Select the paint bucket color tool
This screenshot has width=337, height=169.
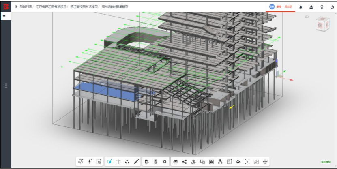coord(238,162)
